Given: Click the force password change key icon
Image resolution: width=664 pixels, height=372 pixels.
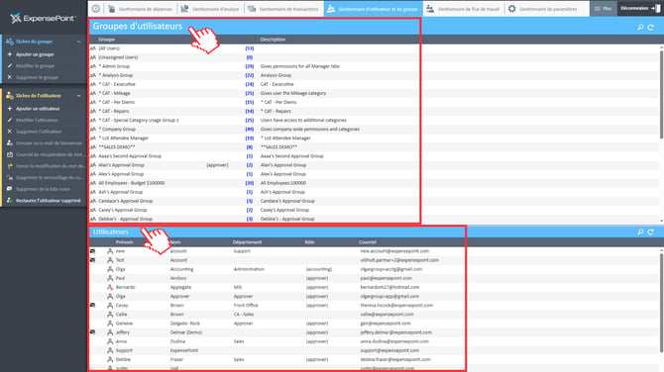Looking at the screenshot, I should 10,166.
